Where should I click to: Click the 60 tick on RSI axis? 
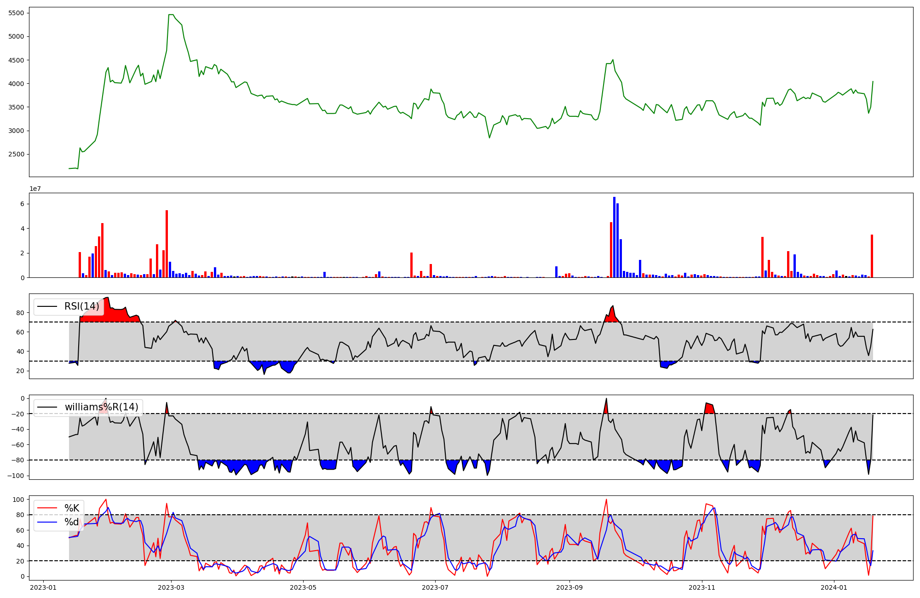(21, 332)
